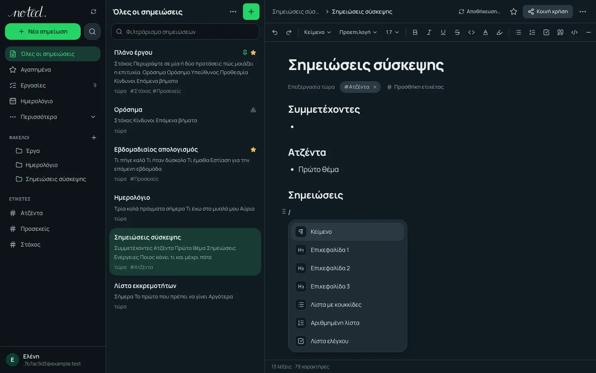Toggle strikethrough formatting

click(457, 32)
